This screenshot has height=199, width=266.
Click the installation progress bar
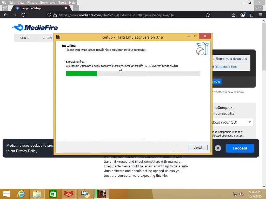133,73
